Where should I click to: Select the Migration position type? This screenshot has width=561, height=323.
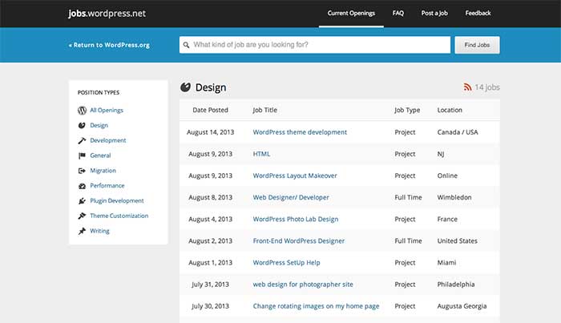[103, 171]
